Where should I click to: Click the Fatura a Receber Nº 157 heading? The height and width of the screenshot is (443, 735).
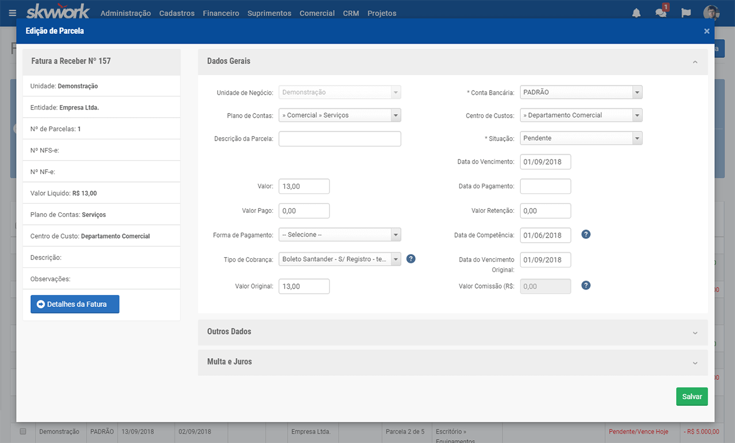71,61
